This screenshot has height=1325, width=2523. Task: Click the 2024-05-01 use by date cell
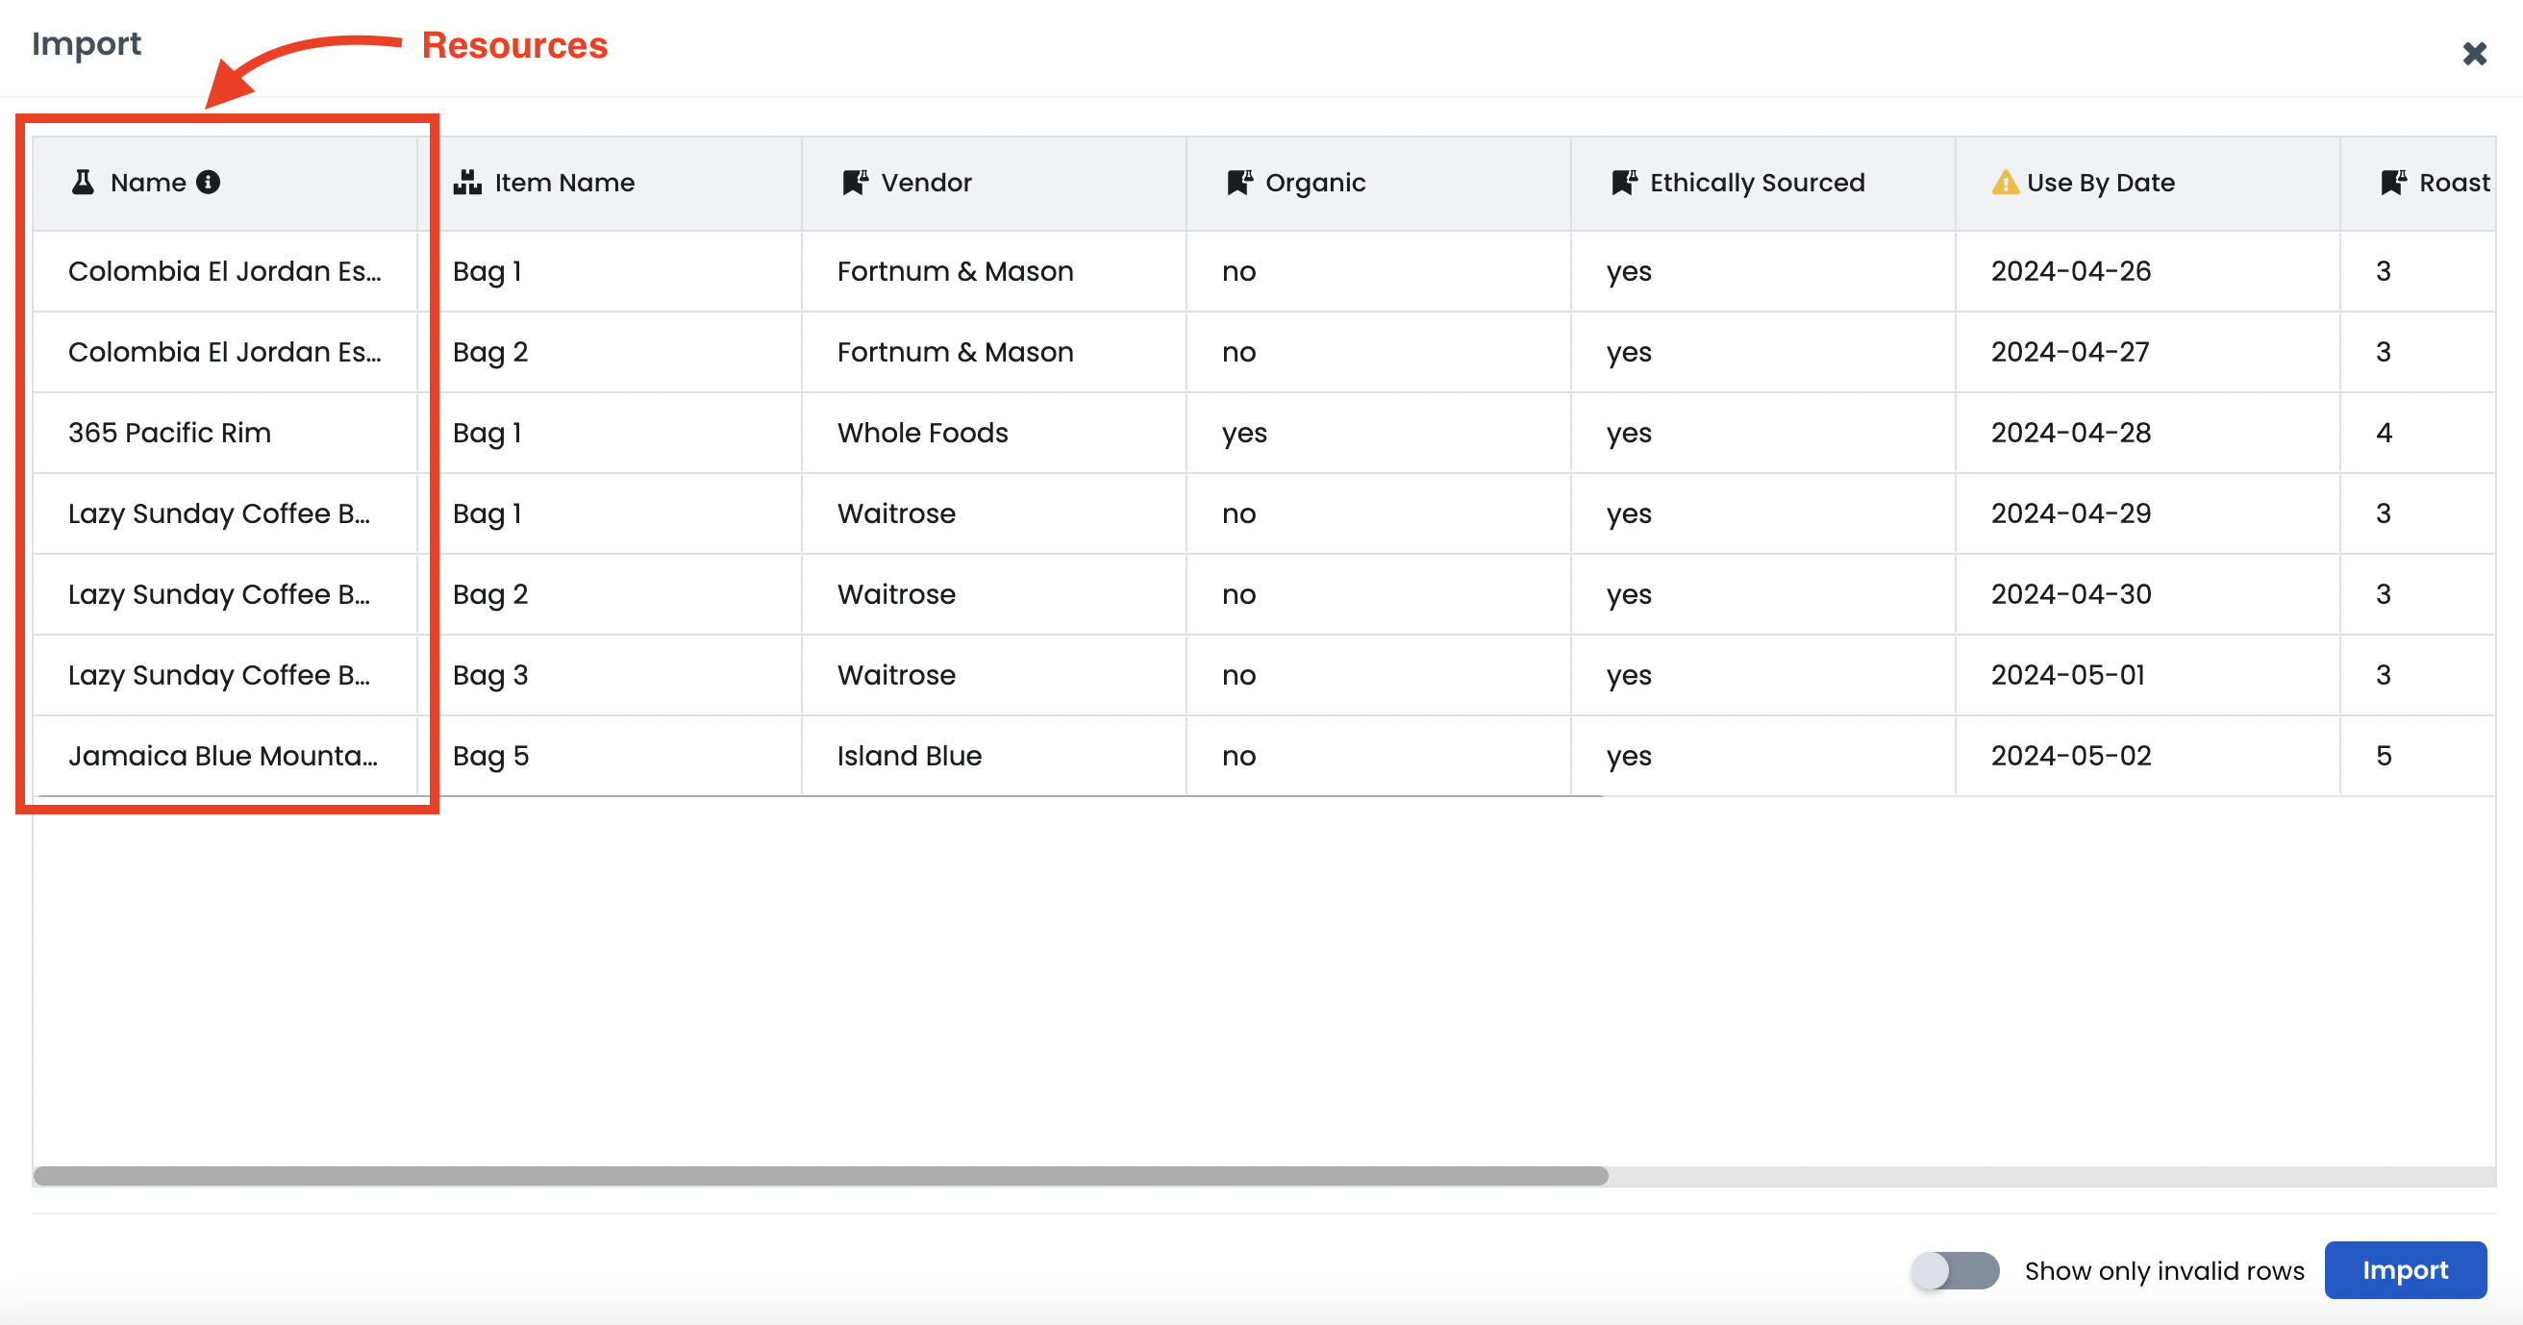pyautogui.click(x=2067, y=675)
